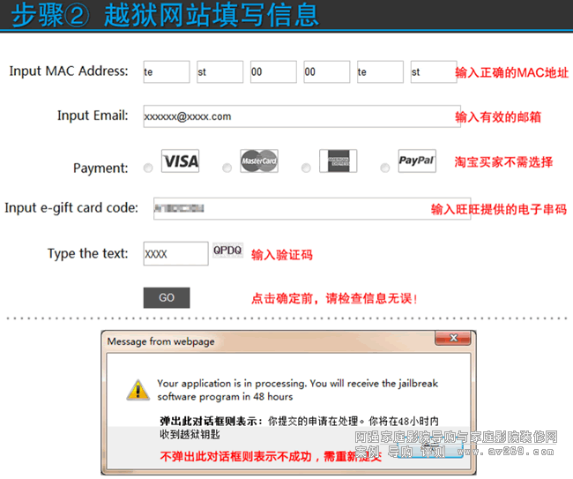Click the PayPal logo
The height and width of the screenshot is (479, 573).
416,161
